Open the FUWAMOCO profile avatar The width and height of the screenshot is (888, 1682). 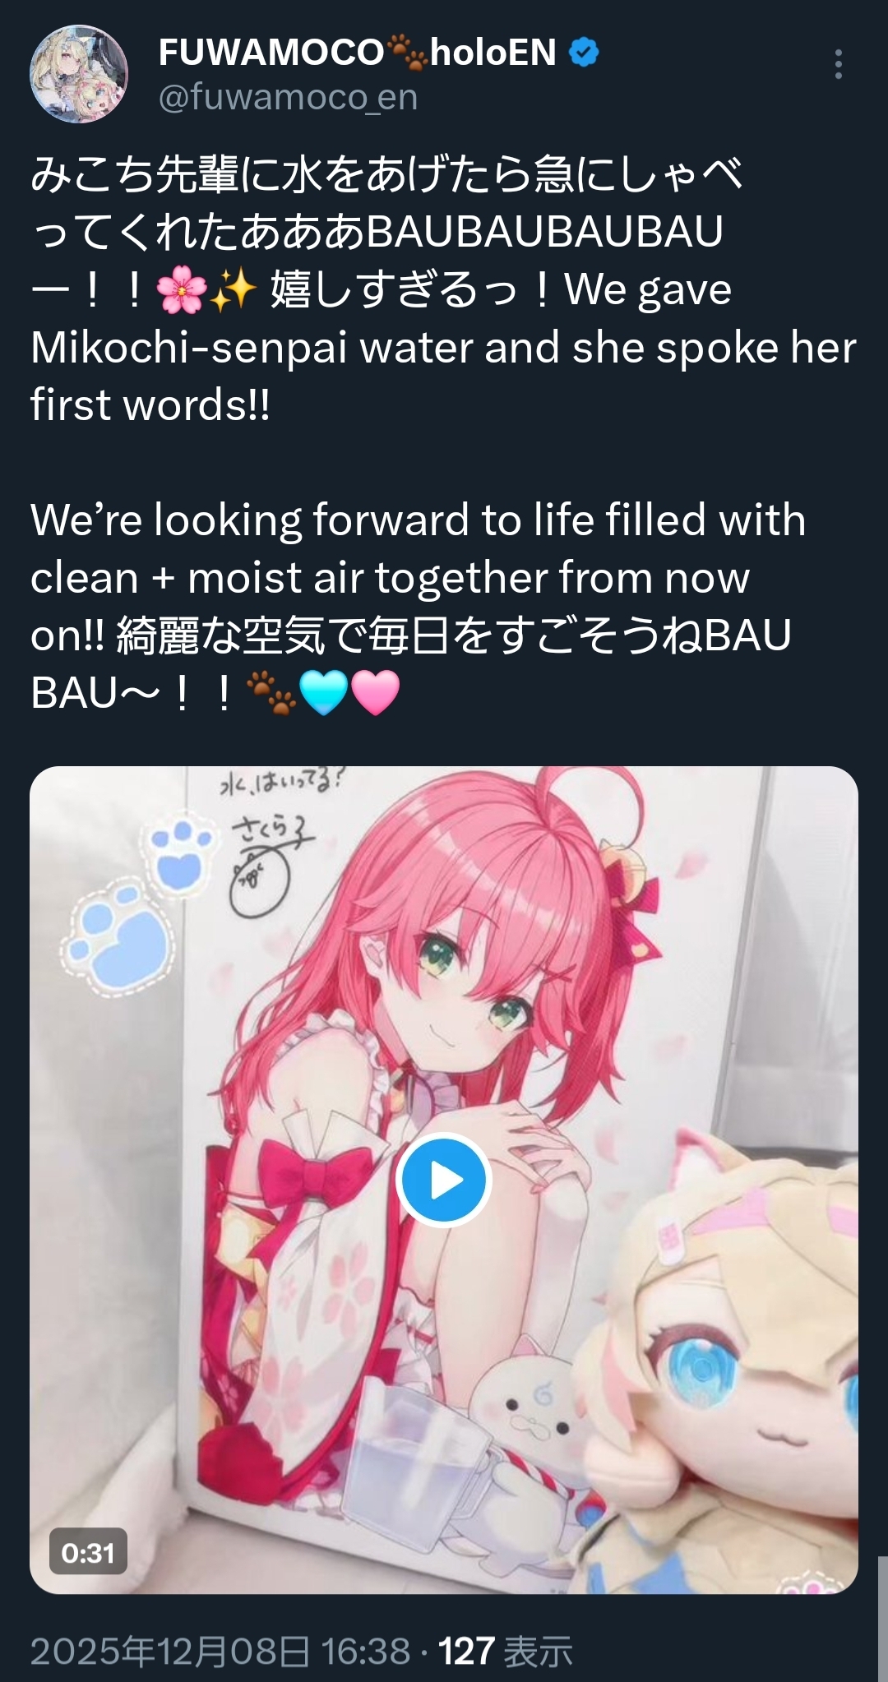click(79, 74)
